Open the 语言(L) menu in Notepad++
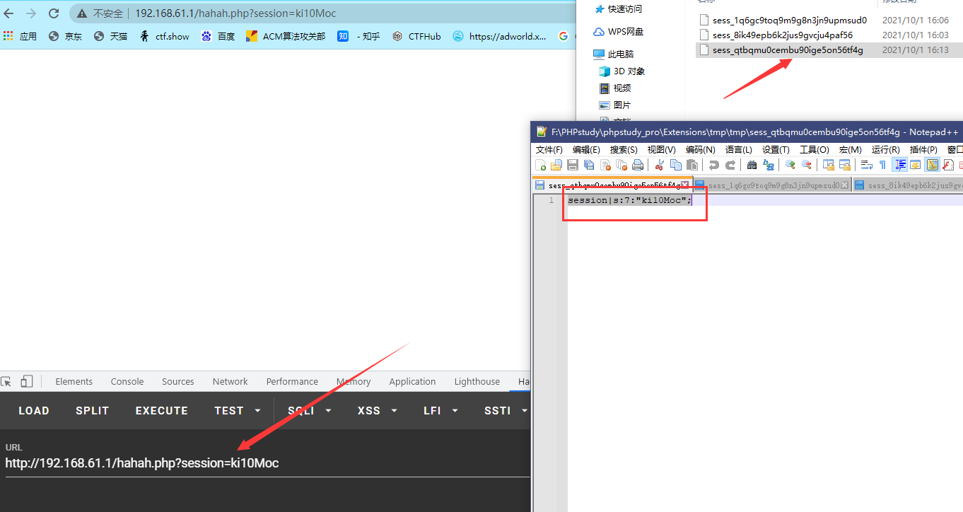This screenshot has width=963, height=512. tap(739, 149)
